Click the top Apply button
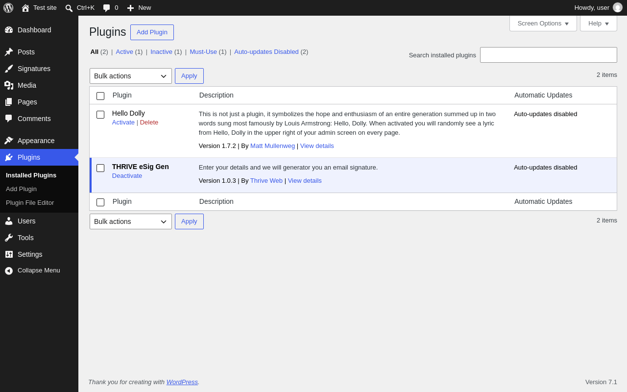The height and width of the screenshot is (392, 627). tap(189, 76)
